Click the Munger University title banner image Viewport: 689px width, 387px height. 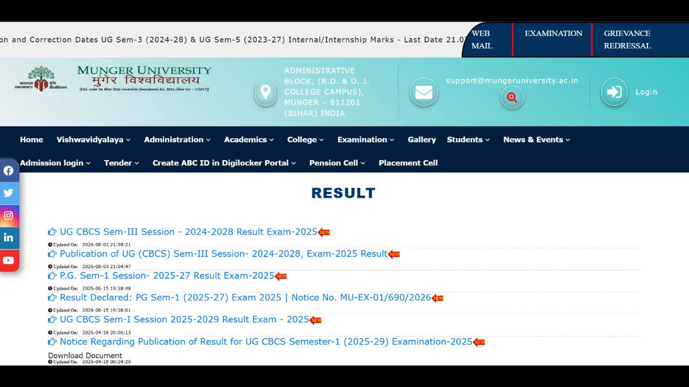tap(144, 78)
